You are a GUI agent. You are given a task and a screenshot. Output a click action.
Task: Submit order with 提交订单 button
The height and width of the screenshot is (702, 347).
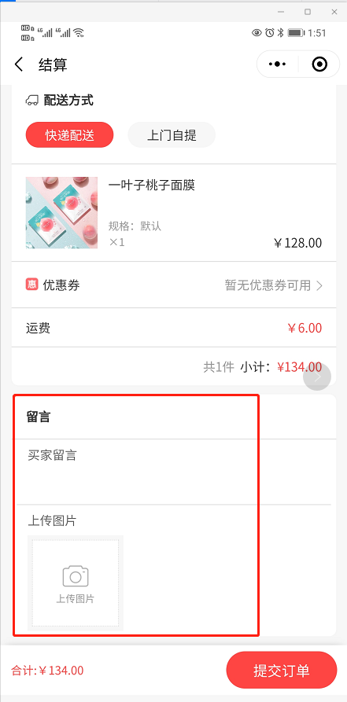tap(282, 670)
